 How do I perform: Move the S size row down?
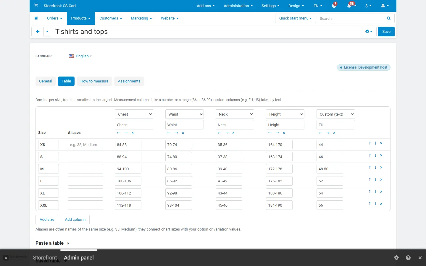[x=375, y=155]
